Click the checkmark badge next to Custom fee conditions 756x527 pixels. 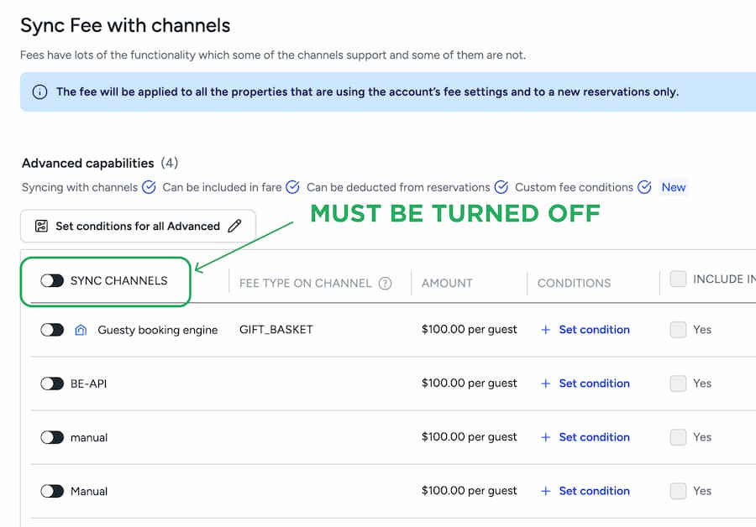(x=644, y=187)
